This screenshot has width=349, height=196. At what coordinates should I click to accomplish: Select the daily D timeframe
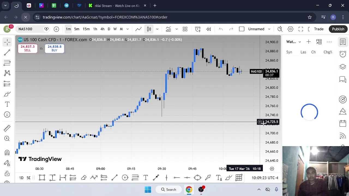[109, 29]
